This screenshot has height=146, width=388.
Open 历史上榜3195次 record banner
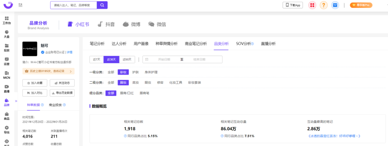coord(48,71)
